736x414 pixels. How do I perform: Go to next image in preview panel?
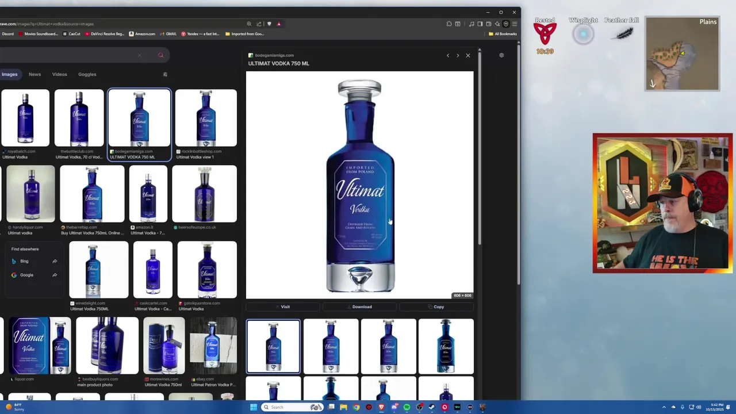pos(458,55)
